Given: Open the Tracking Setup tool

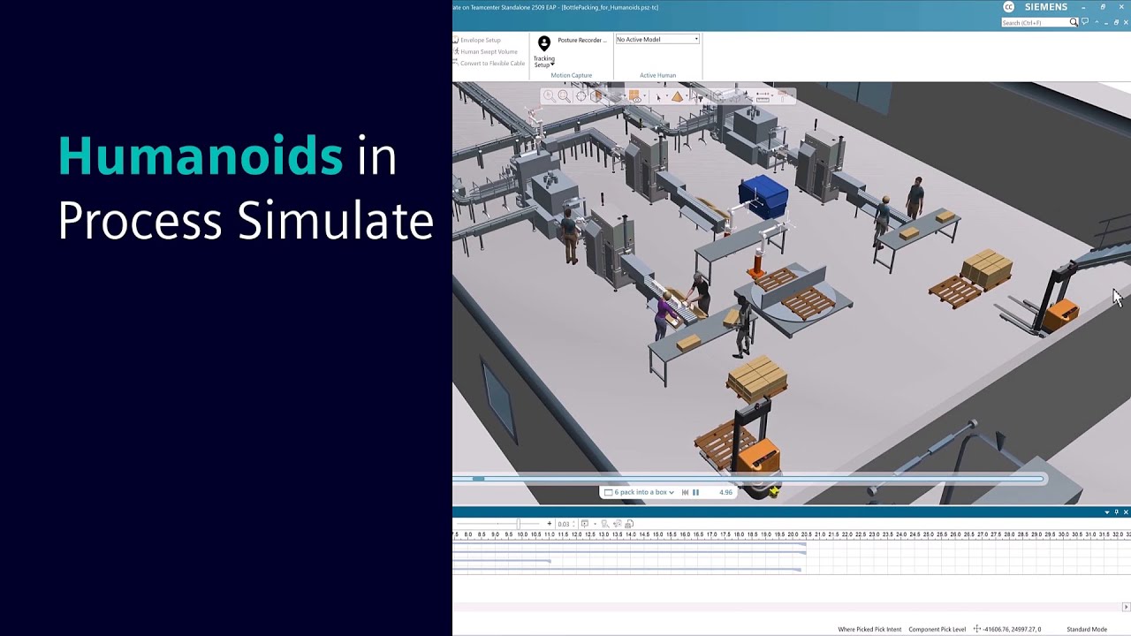Looking at the screenshot, I should point(544,50).
